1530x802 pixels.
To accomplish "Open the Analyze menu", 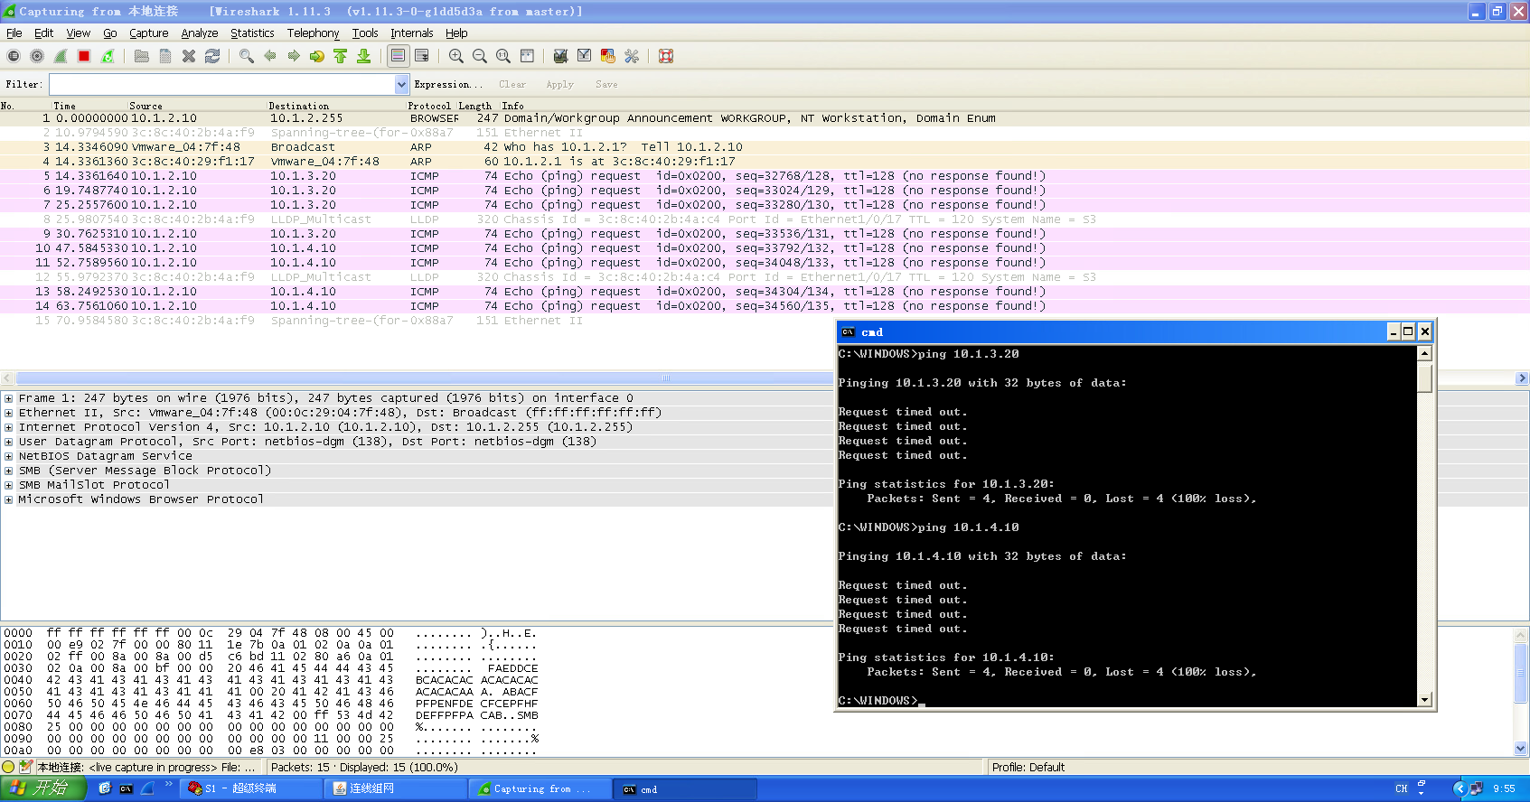I will (x=200, y=33).
